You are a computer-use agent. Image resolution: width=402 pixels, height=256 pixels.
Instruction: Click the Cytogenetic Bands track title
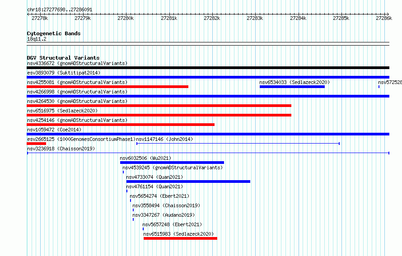[54, 33]
